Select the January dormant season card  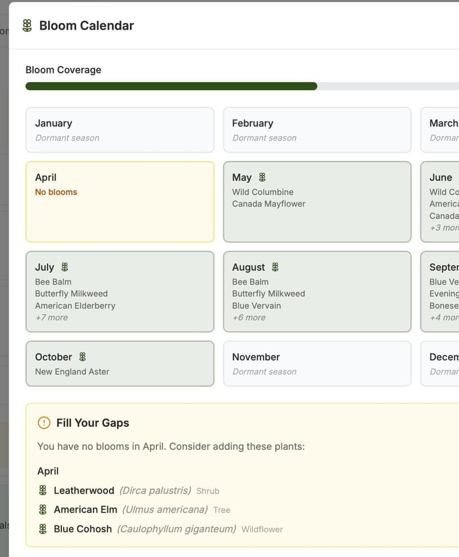pos(119,130)
